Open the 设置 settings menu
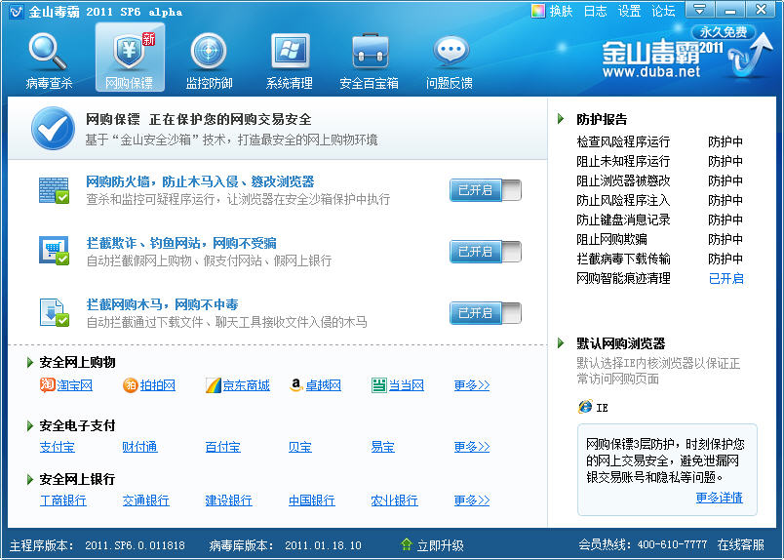 (629, 11)
